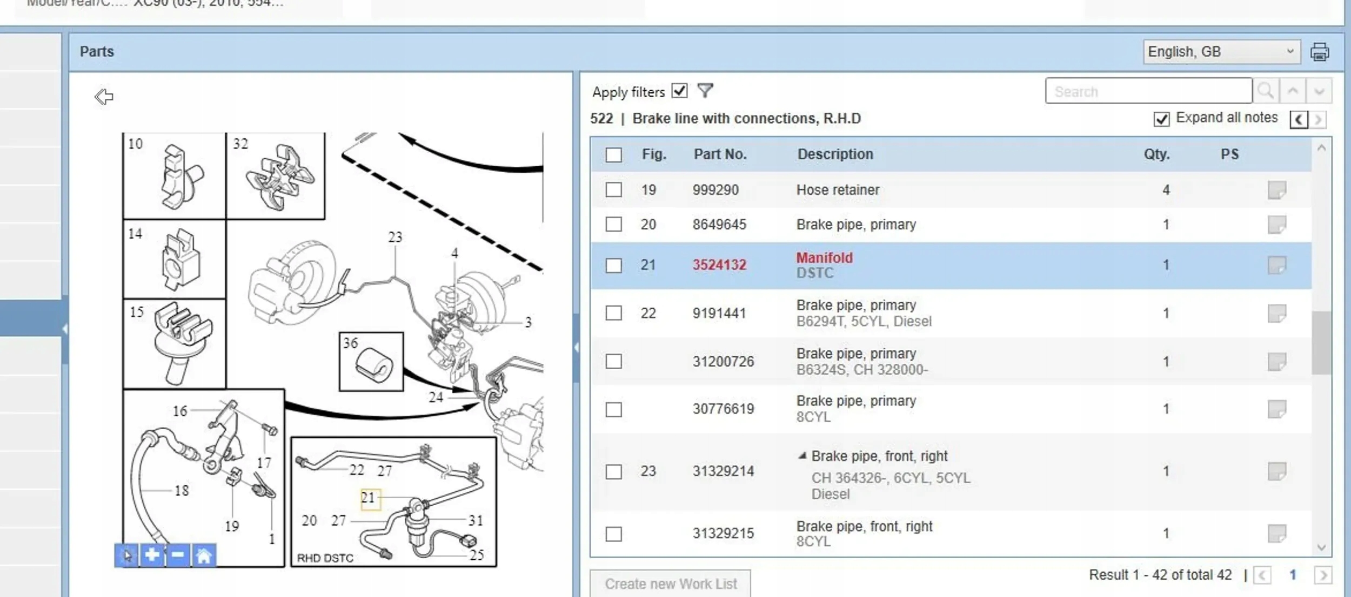Viewport: 1351px width, 597px height.
Task: Click part number 3524132 link
Action: (719, 265)
